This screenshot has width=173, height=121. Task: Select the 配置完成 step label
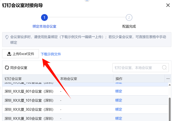(129, 27)
